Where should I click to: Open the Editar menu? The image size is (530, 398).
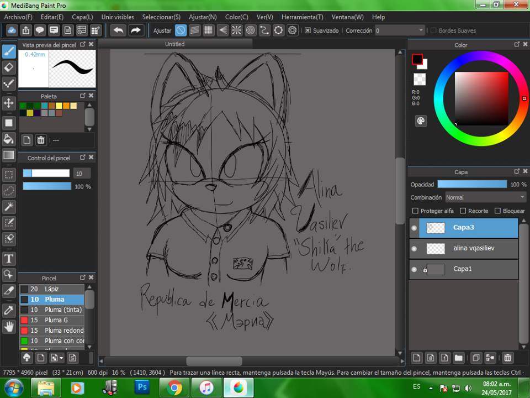click(52, 17)
